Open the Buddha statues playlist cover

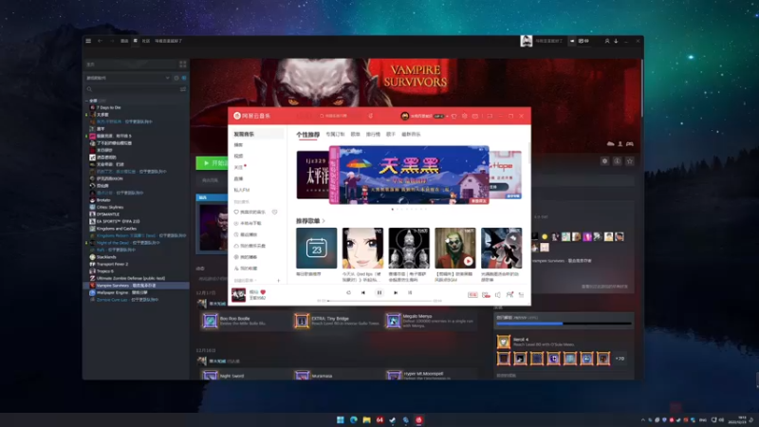(409, 248)
